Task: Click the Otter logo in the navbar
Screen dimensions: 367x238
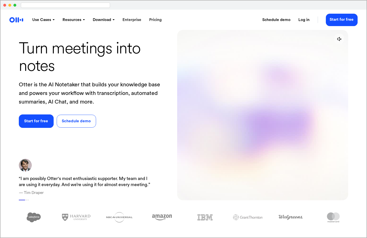Action: click(16, 20)
